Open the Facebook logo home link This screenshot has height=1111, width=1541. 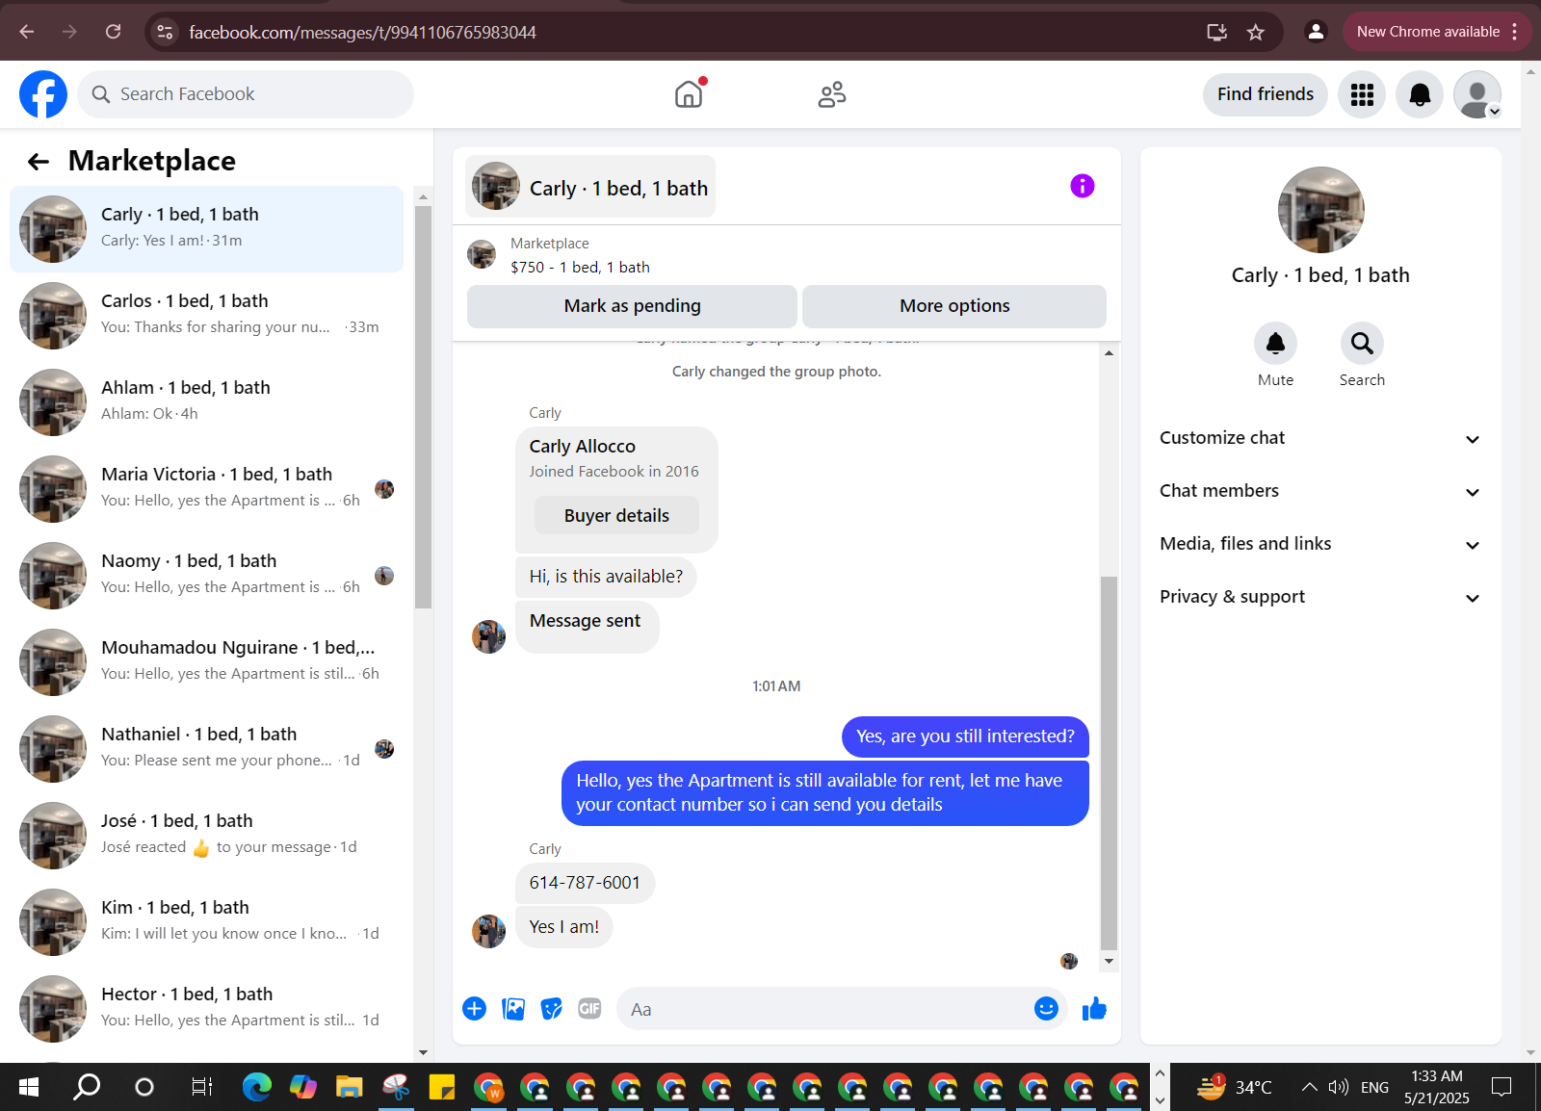[x=43, y=94]
